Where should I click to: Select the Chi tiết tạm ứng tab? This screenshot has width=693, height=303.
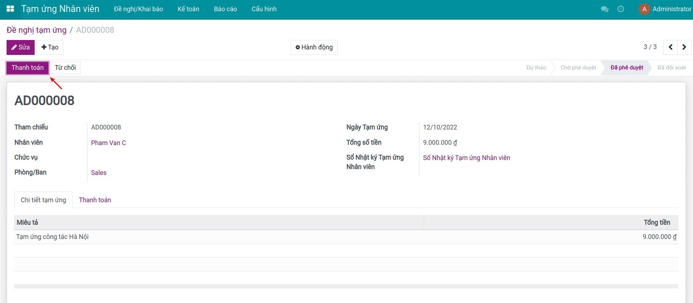click(43, 200)
